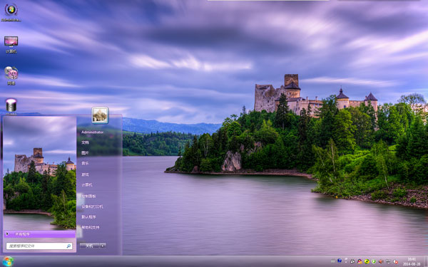Click the yellow-green globe tray icon
The height and width of the screenshot is (267, 428).
tap(367, 261)
